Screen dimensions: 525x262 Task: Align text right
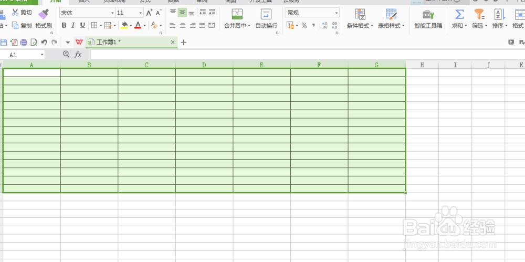pos(192,25)
